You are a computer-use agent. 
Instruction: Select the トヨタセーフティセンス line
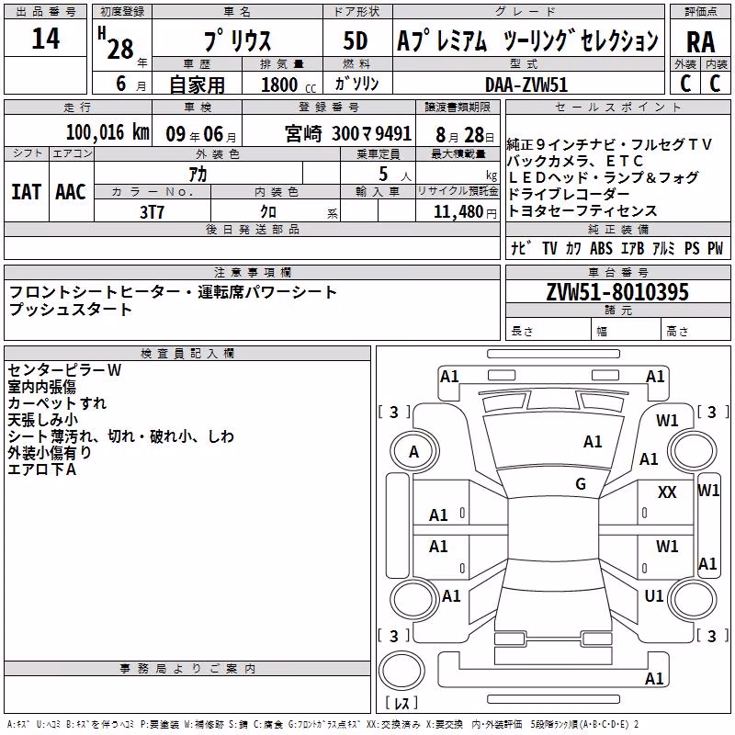point(582,211)
